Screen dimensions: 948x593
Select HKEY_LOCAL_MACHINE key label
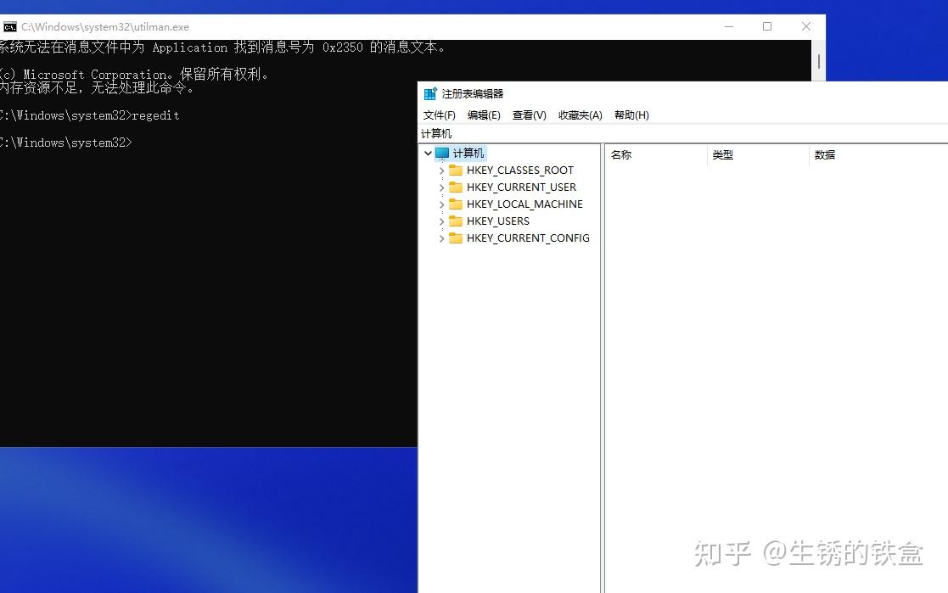(524, 204)
